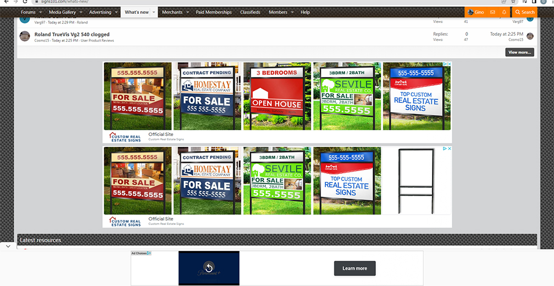Reload the page using browser refresh icon
The image size is (554, 286).
[x=25, y=2]
